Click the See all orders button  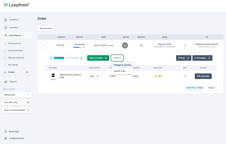(x=46, y=28)
